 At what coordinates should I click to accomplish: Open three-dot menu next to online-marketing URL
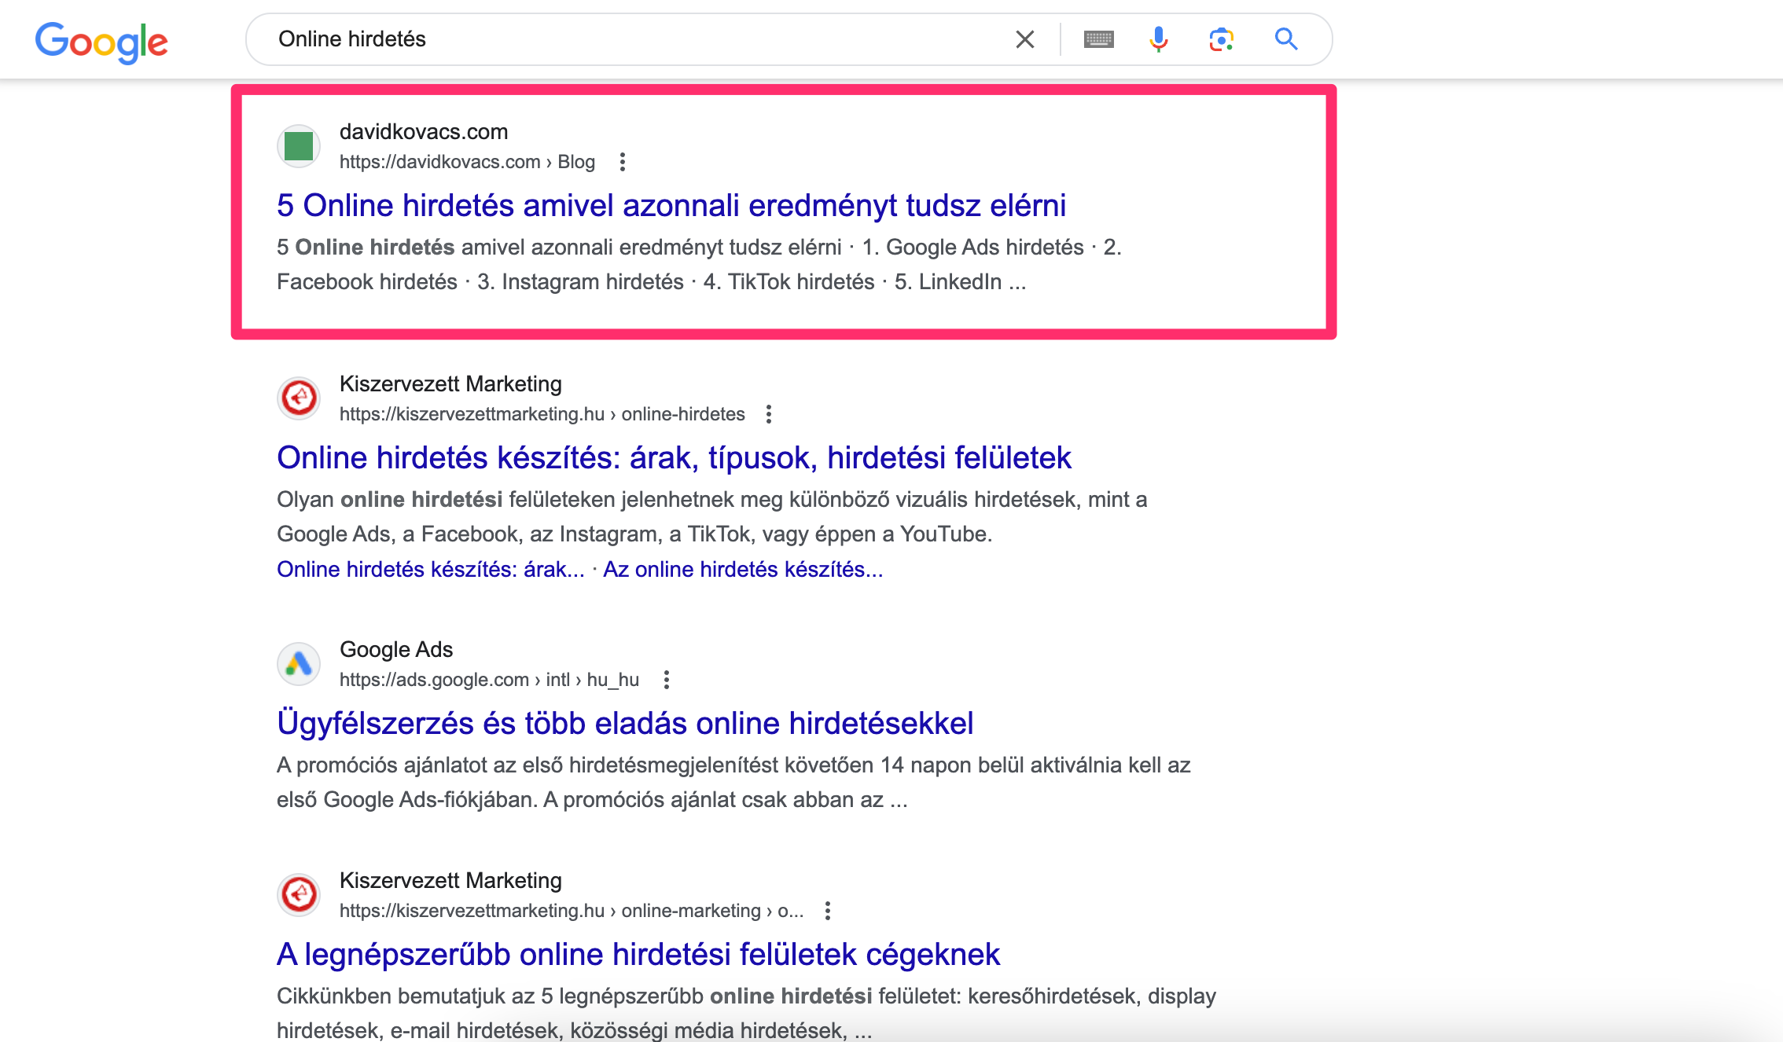point(828,911)
